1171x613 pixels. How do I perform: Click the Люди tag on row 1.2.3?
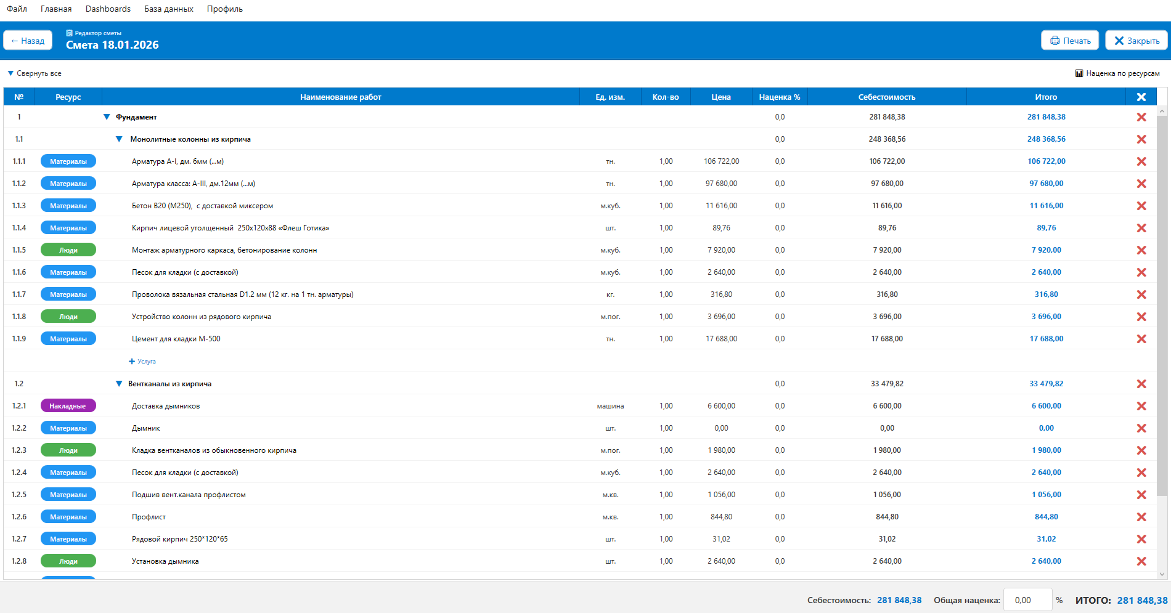(x=68, y=450)
